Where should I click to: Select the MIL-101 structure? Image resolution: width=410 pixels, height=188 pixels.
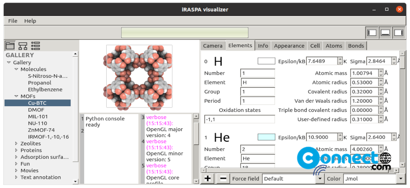[38, 117]
